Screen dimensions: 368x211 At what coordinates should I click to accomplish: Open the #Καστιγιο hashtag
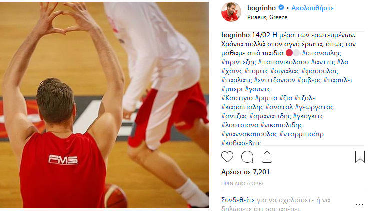click(x=237, y=98)
